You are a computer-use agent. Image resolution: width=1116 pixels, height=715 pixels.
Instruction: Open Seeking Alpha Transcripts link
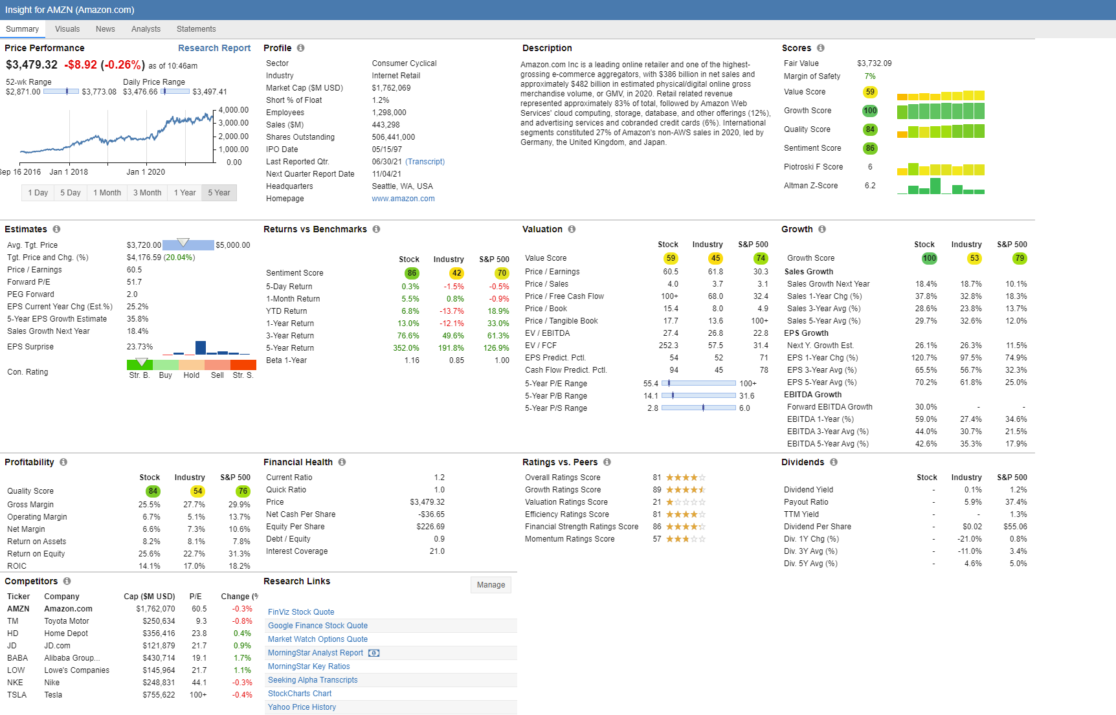313,680
